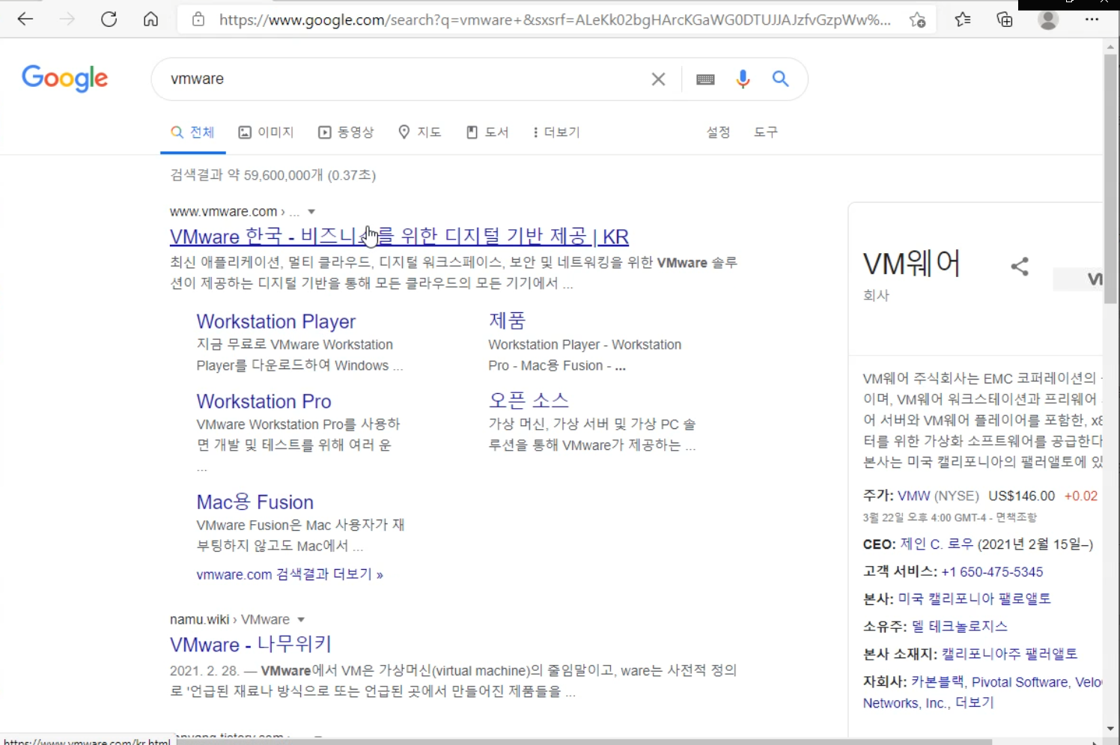
Task: Open the Mac용 Fusion sitelink
Action: (x=255, y=502)
